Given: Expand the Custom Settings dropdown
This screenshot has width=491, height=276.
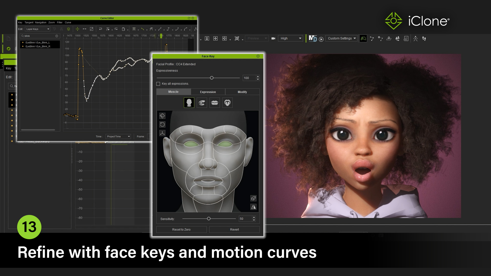Looking at the screenshot, I should [x=341, y=38].
